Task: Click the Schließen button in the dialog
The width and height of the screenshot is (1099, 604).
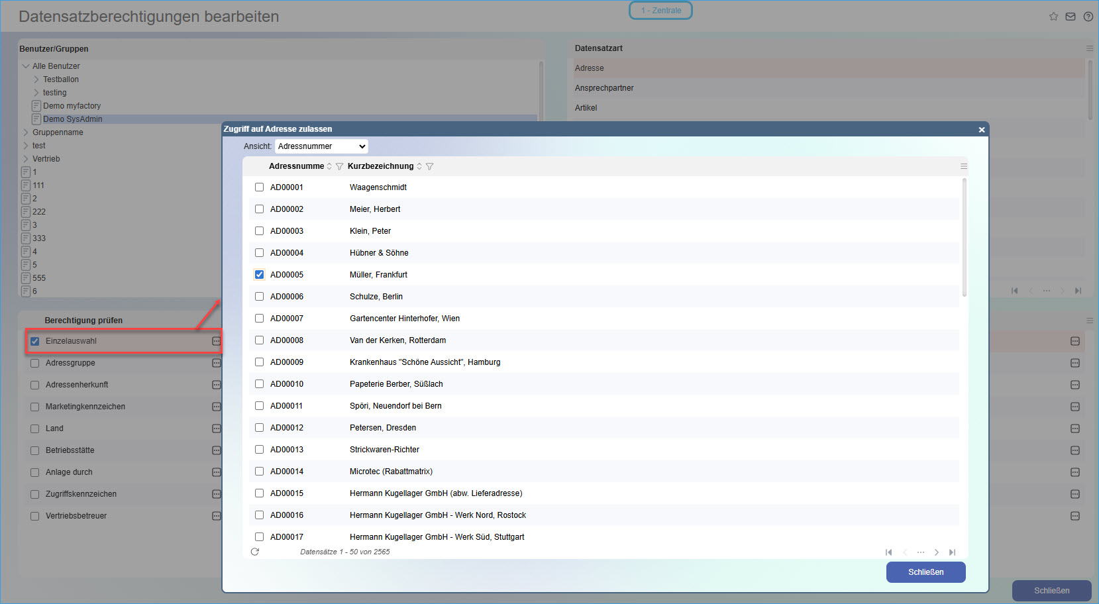Action: coord(925,572)
